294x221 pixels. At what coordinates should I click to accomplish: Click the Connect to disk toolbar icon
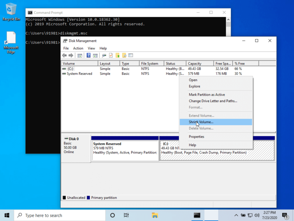(104, 55)
